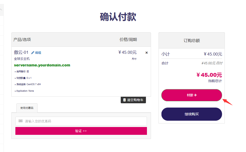Empty the cart via 清空购物车 text

coord(135,100)
